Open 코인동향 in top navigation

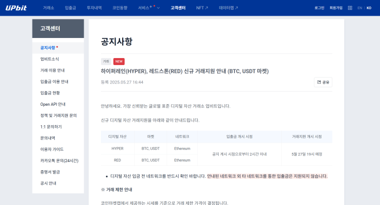120,8
